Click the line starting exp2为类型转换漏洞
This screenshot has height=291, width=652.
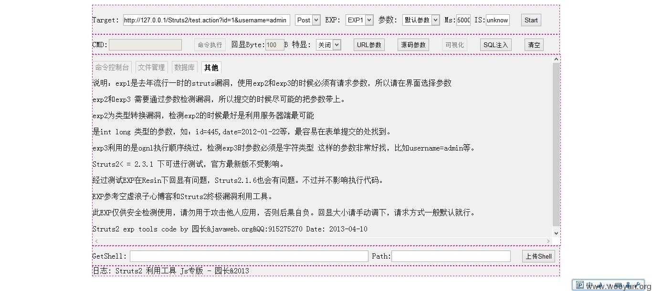(x=203, y=116)
